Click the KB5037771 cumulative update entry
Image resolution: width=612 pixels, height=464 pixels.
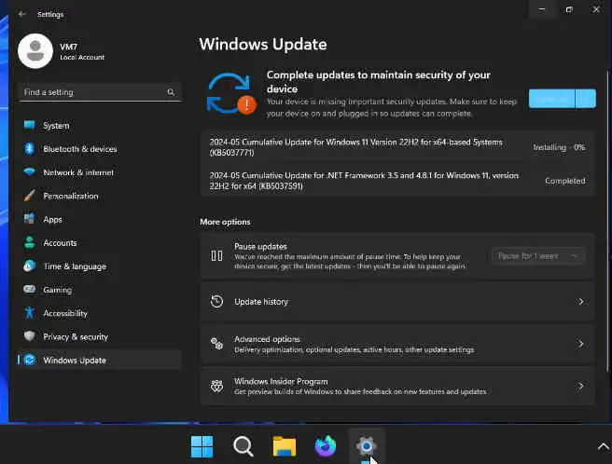point(397,147)
